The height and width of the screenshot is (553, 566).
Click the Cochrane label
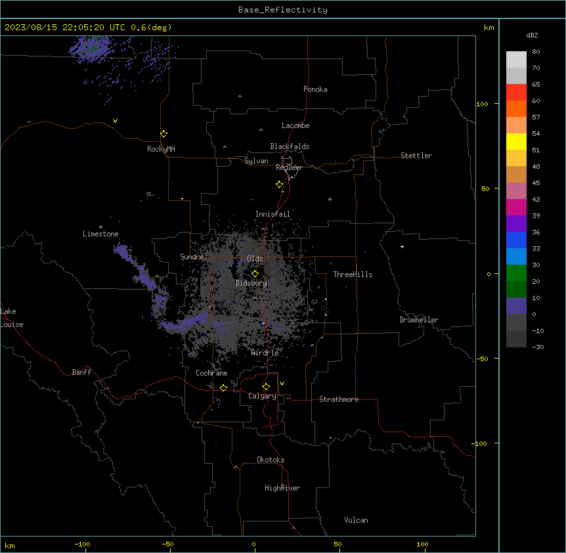tap(211, 373)
